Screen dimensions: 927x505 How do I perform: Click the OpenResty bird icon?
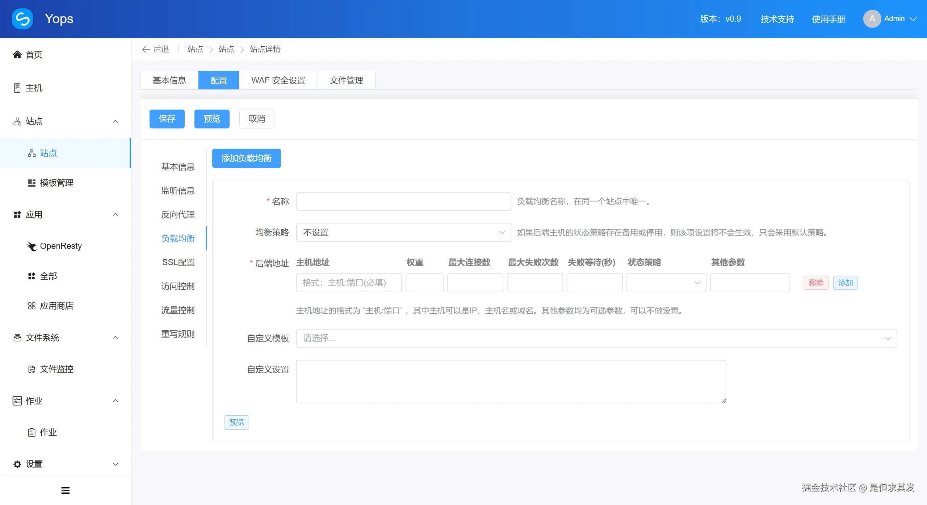[32, 246]
